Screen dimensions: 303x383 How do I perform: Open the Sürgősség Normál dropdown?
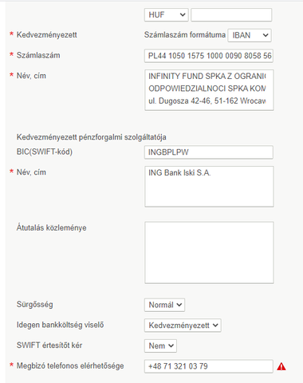pos(164,305)
